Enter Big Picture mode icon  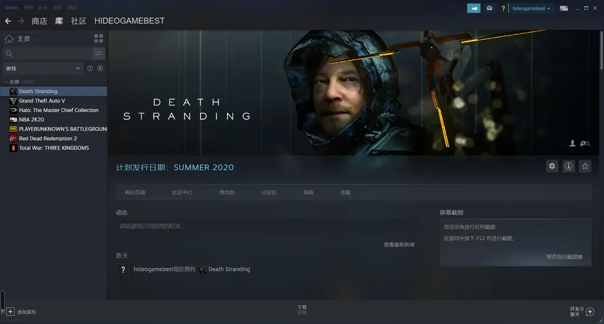564,8
